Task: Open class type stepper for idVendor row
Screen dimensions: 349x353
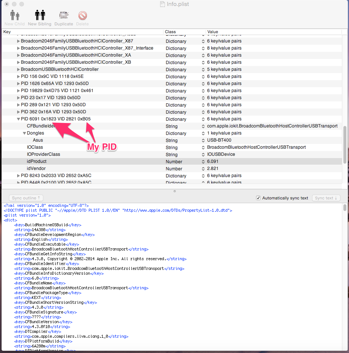Action: coord(203,169)
